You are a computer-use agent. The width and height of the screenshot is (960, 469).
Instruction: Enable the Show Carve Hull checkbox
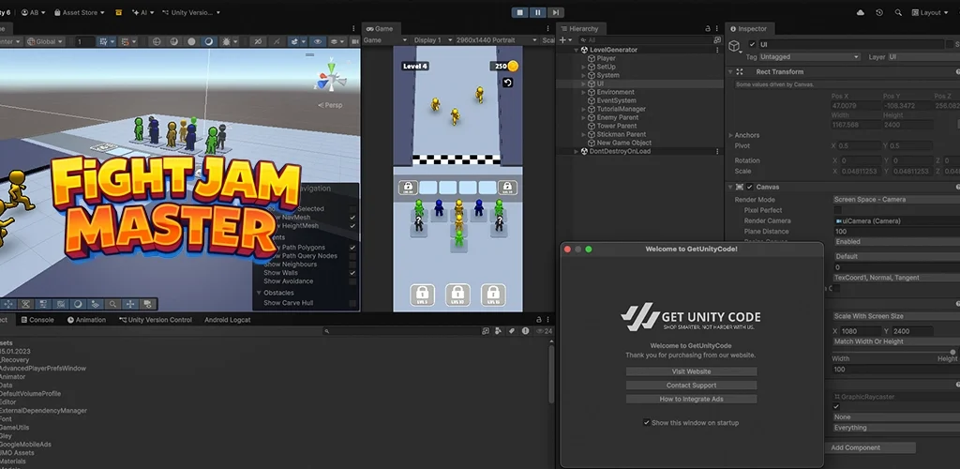tap(352, 303)
